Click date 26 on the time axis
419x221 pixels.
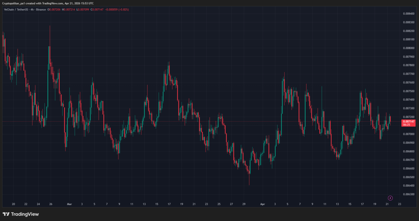51,204
